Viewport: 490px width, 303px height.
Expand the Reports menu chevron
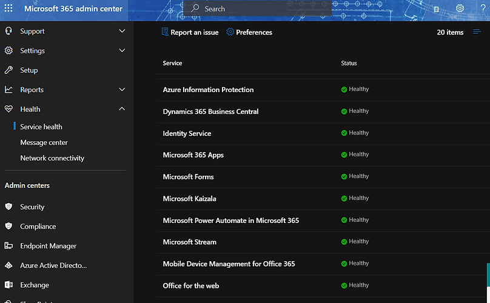point(122,89)
